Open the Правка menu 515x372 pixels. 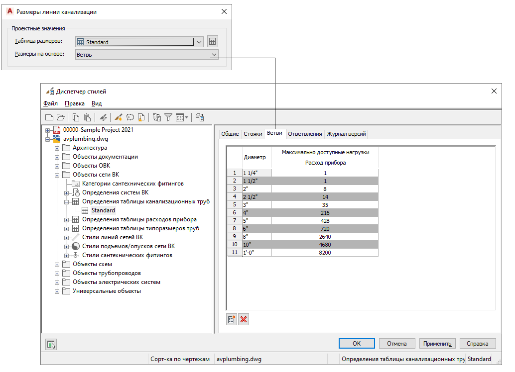(75, 103)
